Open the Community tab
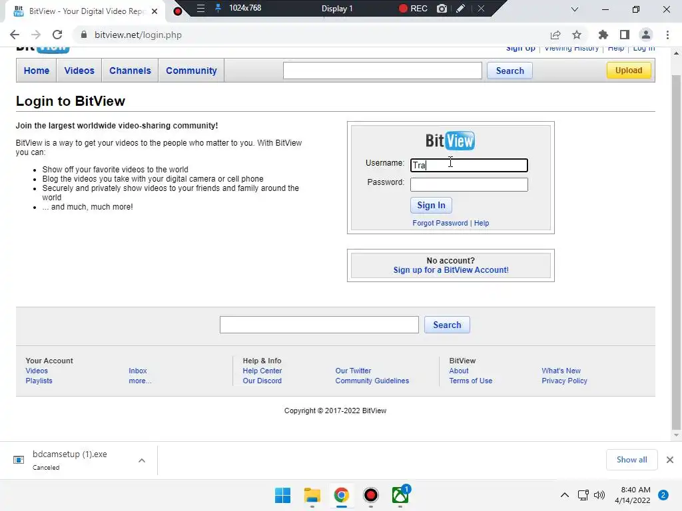The width and height of the screenshot is (682, 511). 191,71
